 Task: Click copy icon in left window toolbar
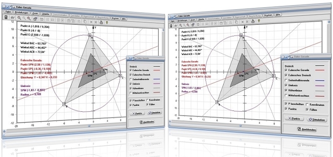85,21
